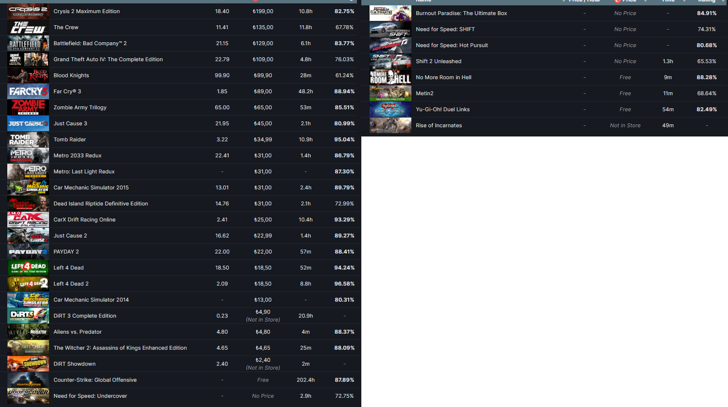Click the Metro 2033 Redux thumbnail
The width and height of the screenshot is (728, 407).
point(28,155)
